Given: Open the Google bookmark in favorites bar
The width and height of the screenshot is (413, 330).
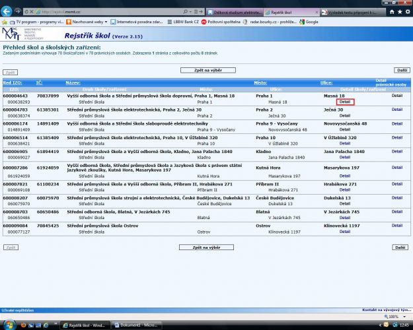Looking at the screenshot, I should pos(309,22).
